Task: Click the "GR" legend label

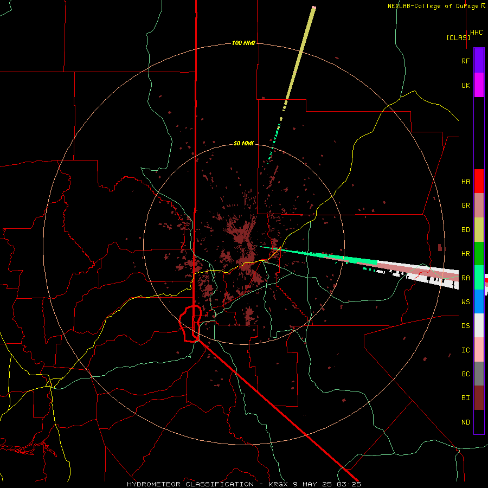Action: click(465, 205)
